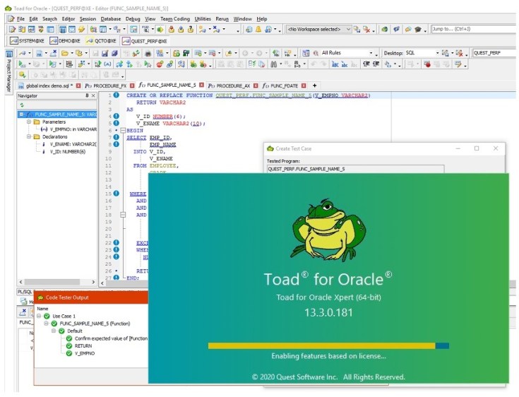Click the speech bubbles community icon
The image size is (519, 397).
click(408, 30)
